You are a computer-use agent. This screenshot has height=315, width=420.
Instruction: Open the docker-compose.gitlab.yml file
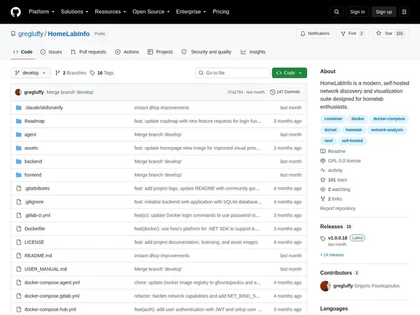pos(52,296)
